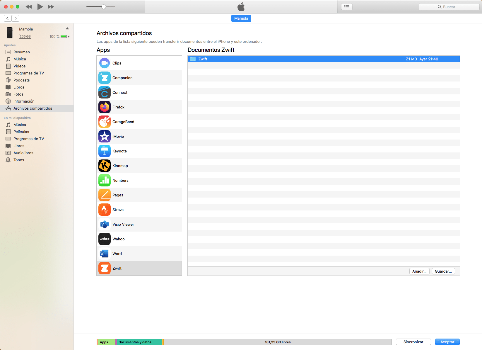Image resolution: width=482 pixels, height=350 pixels.
Task: Open Libros under En mi dispositivo
Action: 37,146
